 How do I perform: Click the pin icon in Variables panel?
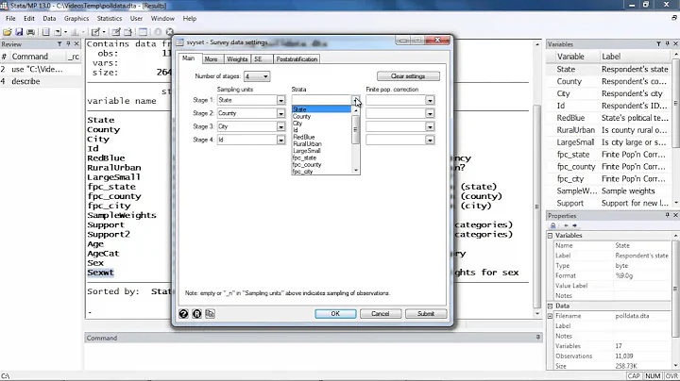pos(667,44)
